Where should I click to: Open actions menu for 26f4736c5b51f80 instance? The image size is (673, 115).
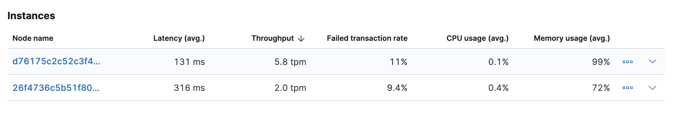[627, 88]
